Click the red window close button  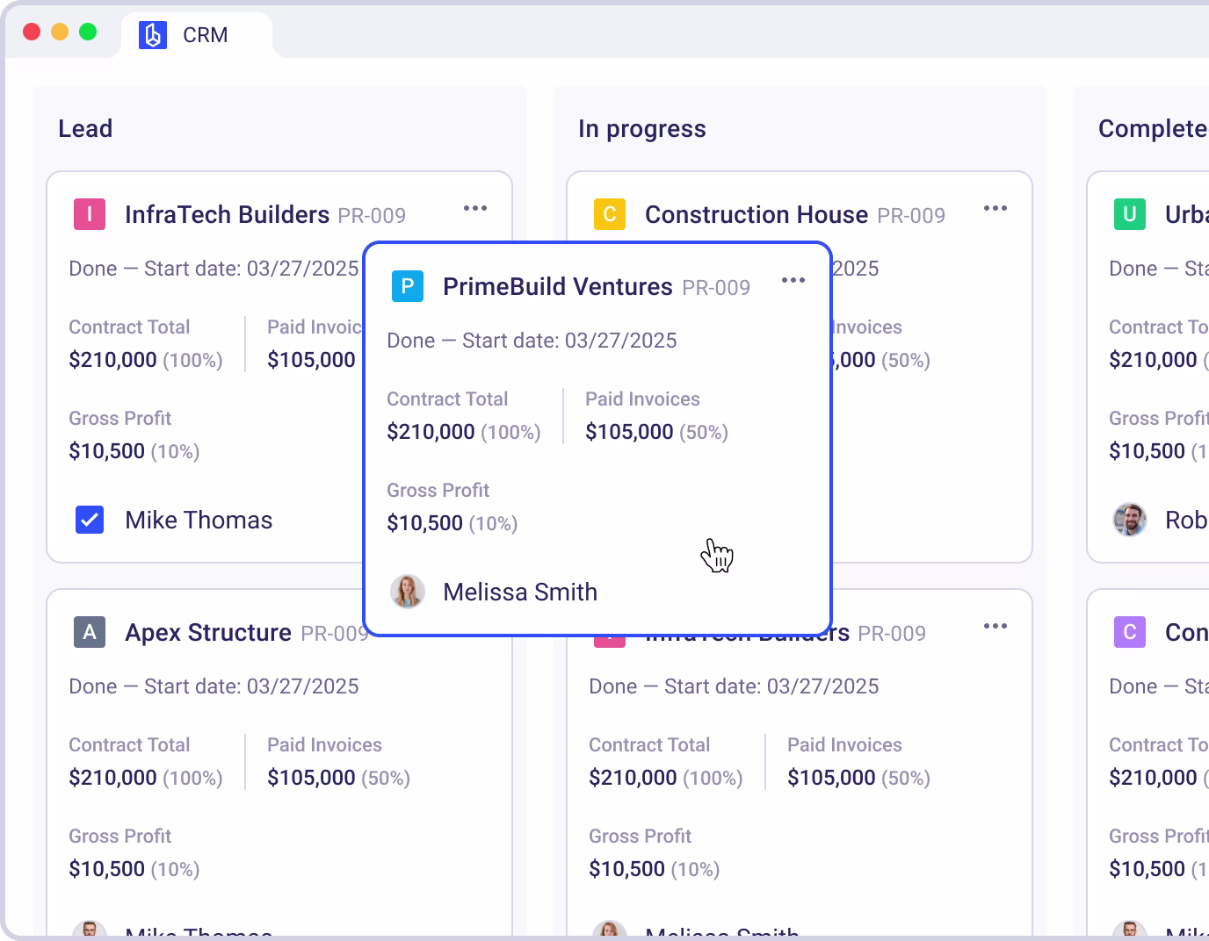(32, 32)
